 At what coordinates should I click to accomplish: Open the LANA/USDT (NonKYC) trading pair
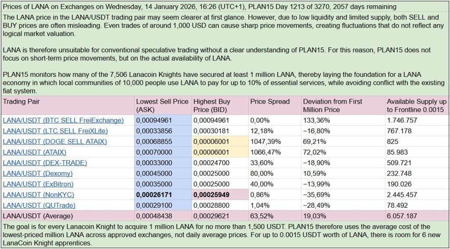pos(38,195)
